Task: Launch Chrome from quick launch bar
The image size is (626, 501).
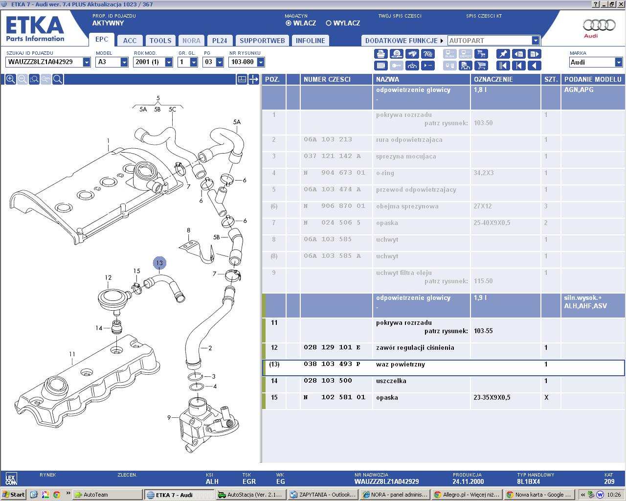Action: point(57,495)
